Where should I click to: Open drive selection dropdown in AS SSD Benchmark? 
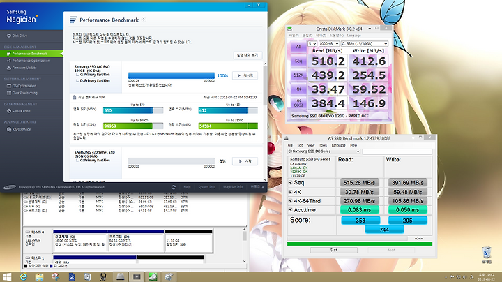pyautogui.click(x=324, y=151)
